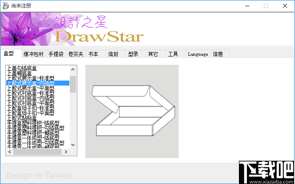The width and height of the screenshot is (295, 184).
Task: Switch to the 信息 tab
Action: [220, 54]
